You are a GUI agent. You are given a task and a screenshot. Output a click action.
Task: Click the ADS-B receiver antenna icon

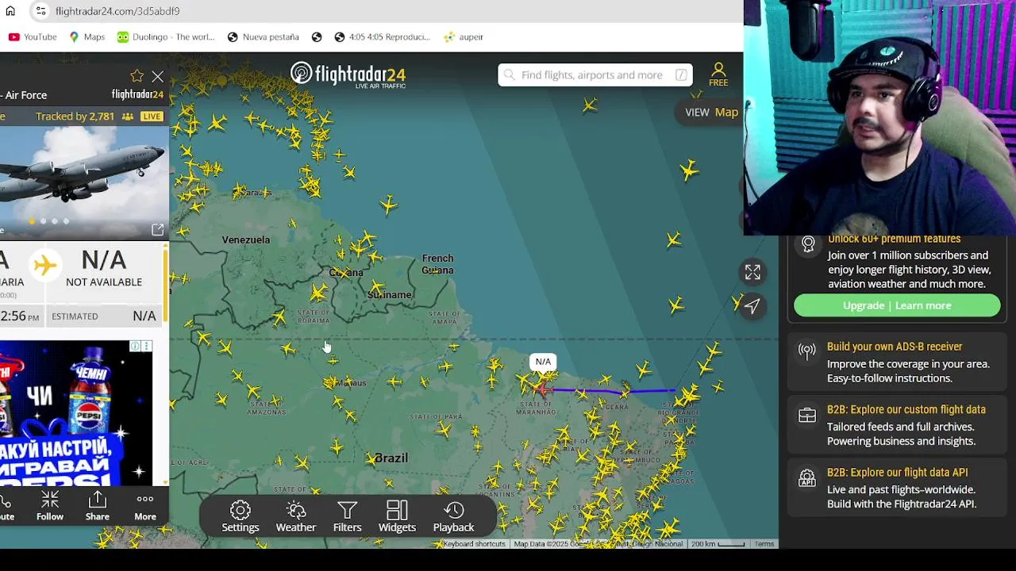tap(807, 351)
